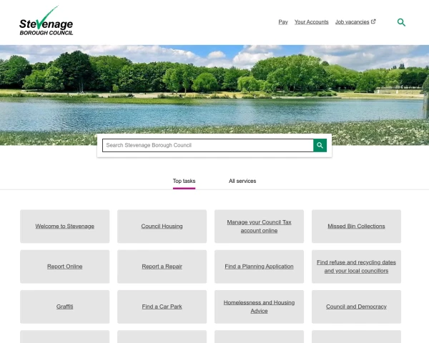Focus the Search Stevenage Borough Council field

click(x=208, y=145)
